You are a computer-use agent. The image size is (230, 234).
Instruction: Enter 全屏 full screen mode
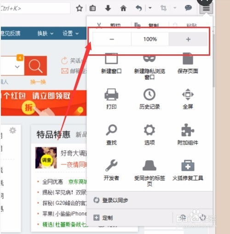click(188, 99)
